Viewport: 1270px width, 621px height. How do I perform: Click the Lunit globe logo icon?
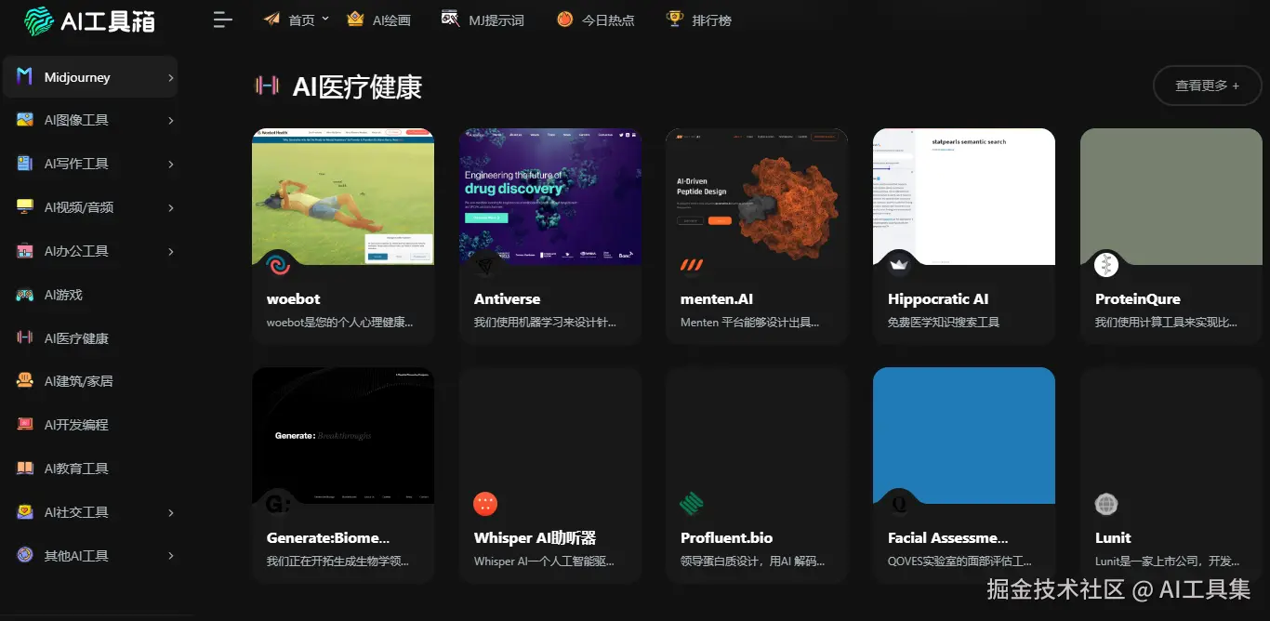tap(1106, 504)
